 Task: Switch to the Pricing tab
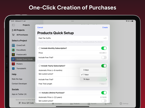click(108, 104)
